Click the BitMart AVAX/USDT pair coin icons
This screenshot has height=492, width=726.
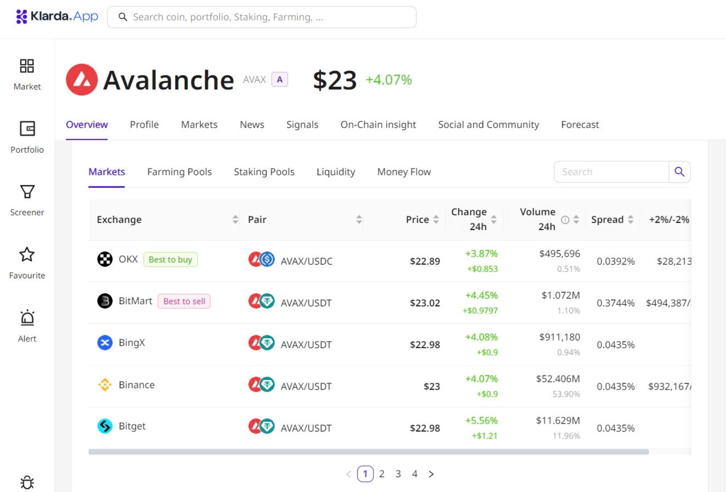[261, 301]
